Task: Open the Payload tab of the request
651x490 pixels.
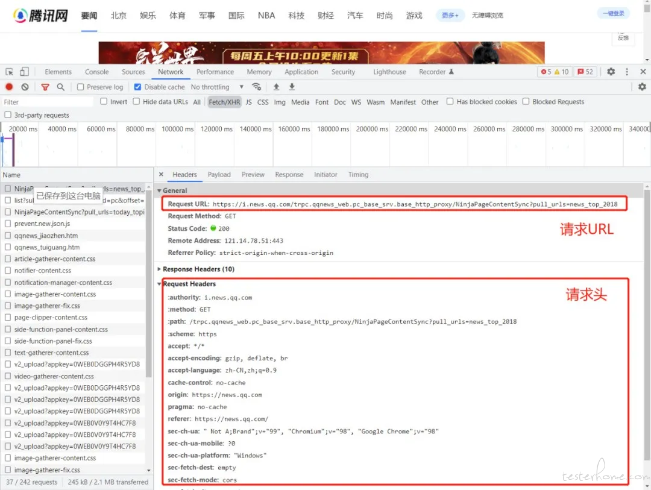Action: (x=219, y=175)
